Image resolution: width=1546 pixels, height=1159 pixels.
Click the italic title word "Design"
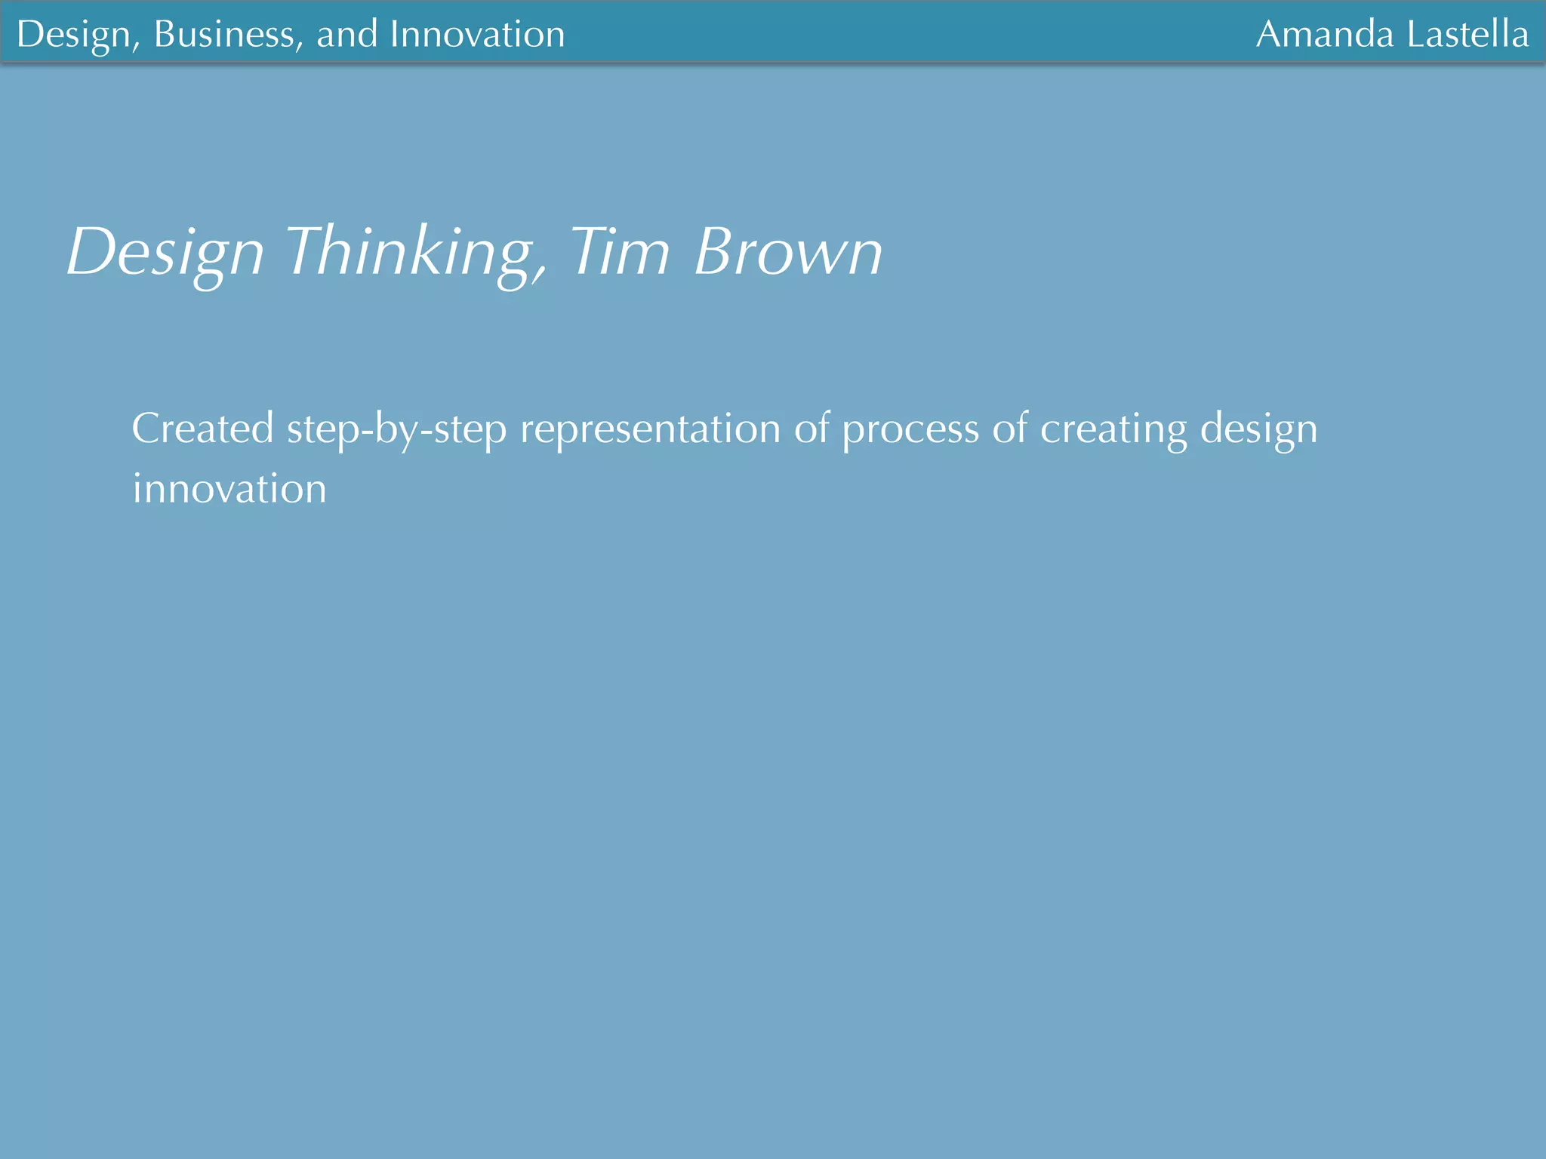tap(165, 252)
